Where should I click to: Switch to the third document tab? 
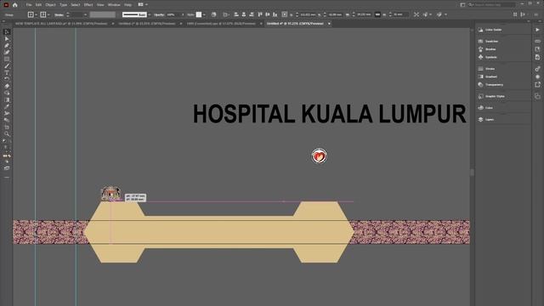click(221, 24)
